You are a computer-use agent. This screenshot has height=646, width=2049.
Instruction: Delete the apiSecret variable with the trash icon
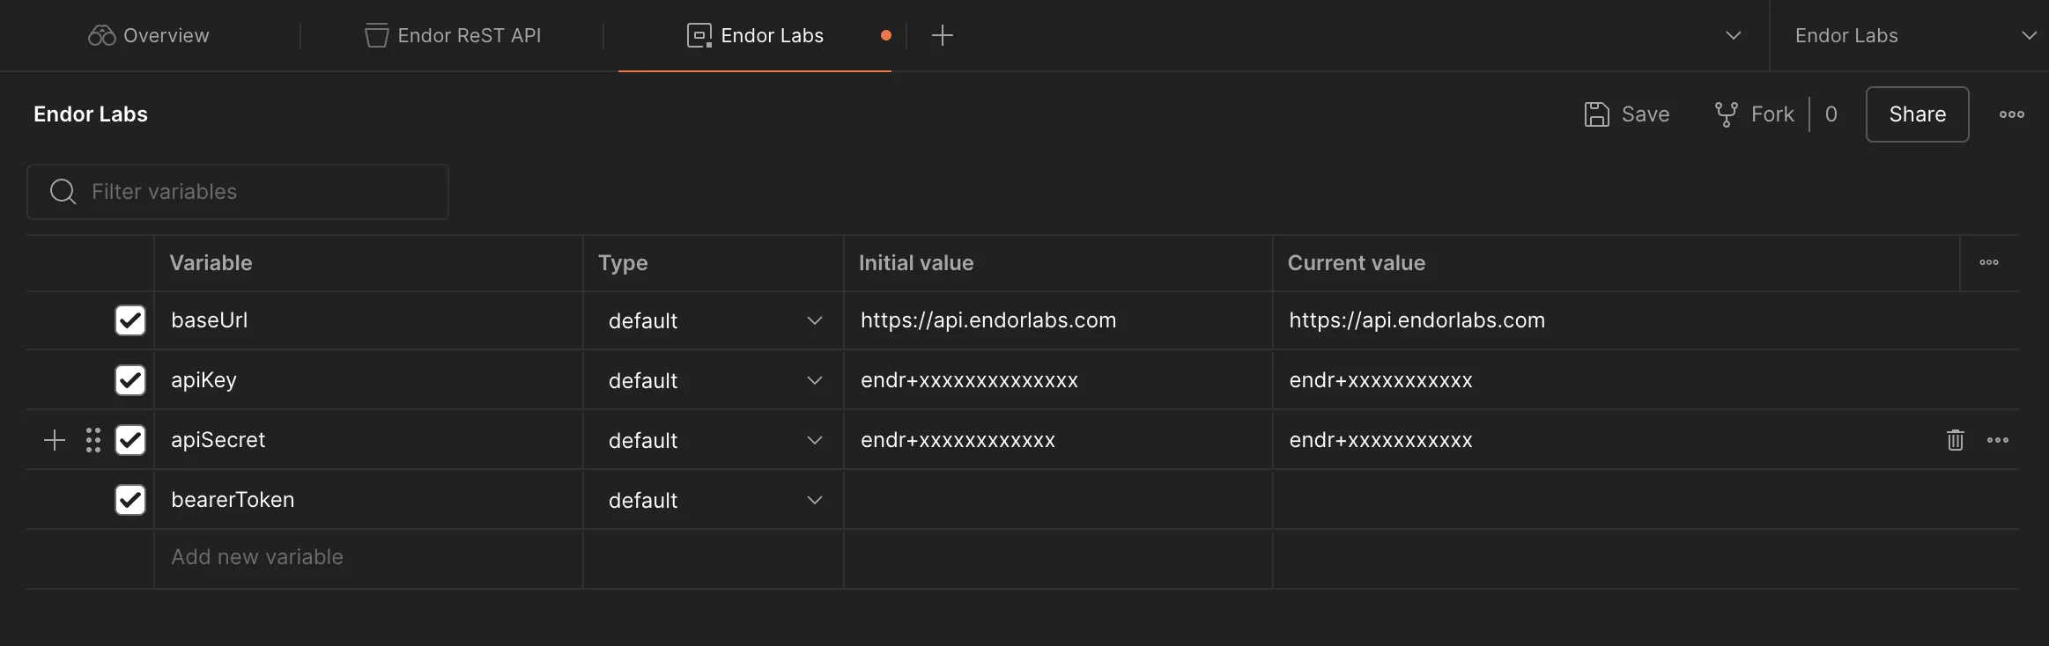1955,440
